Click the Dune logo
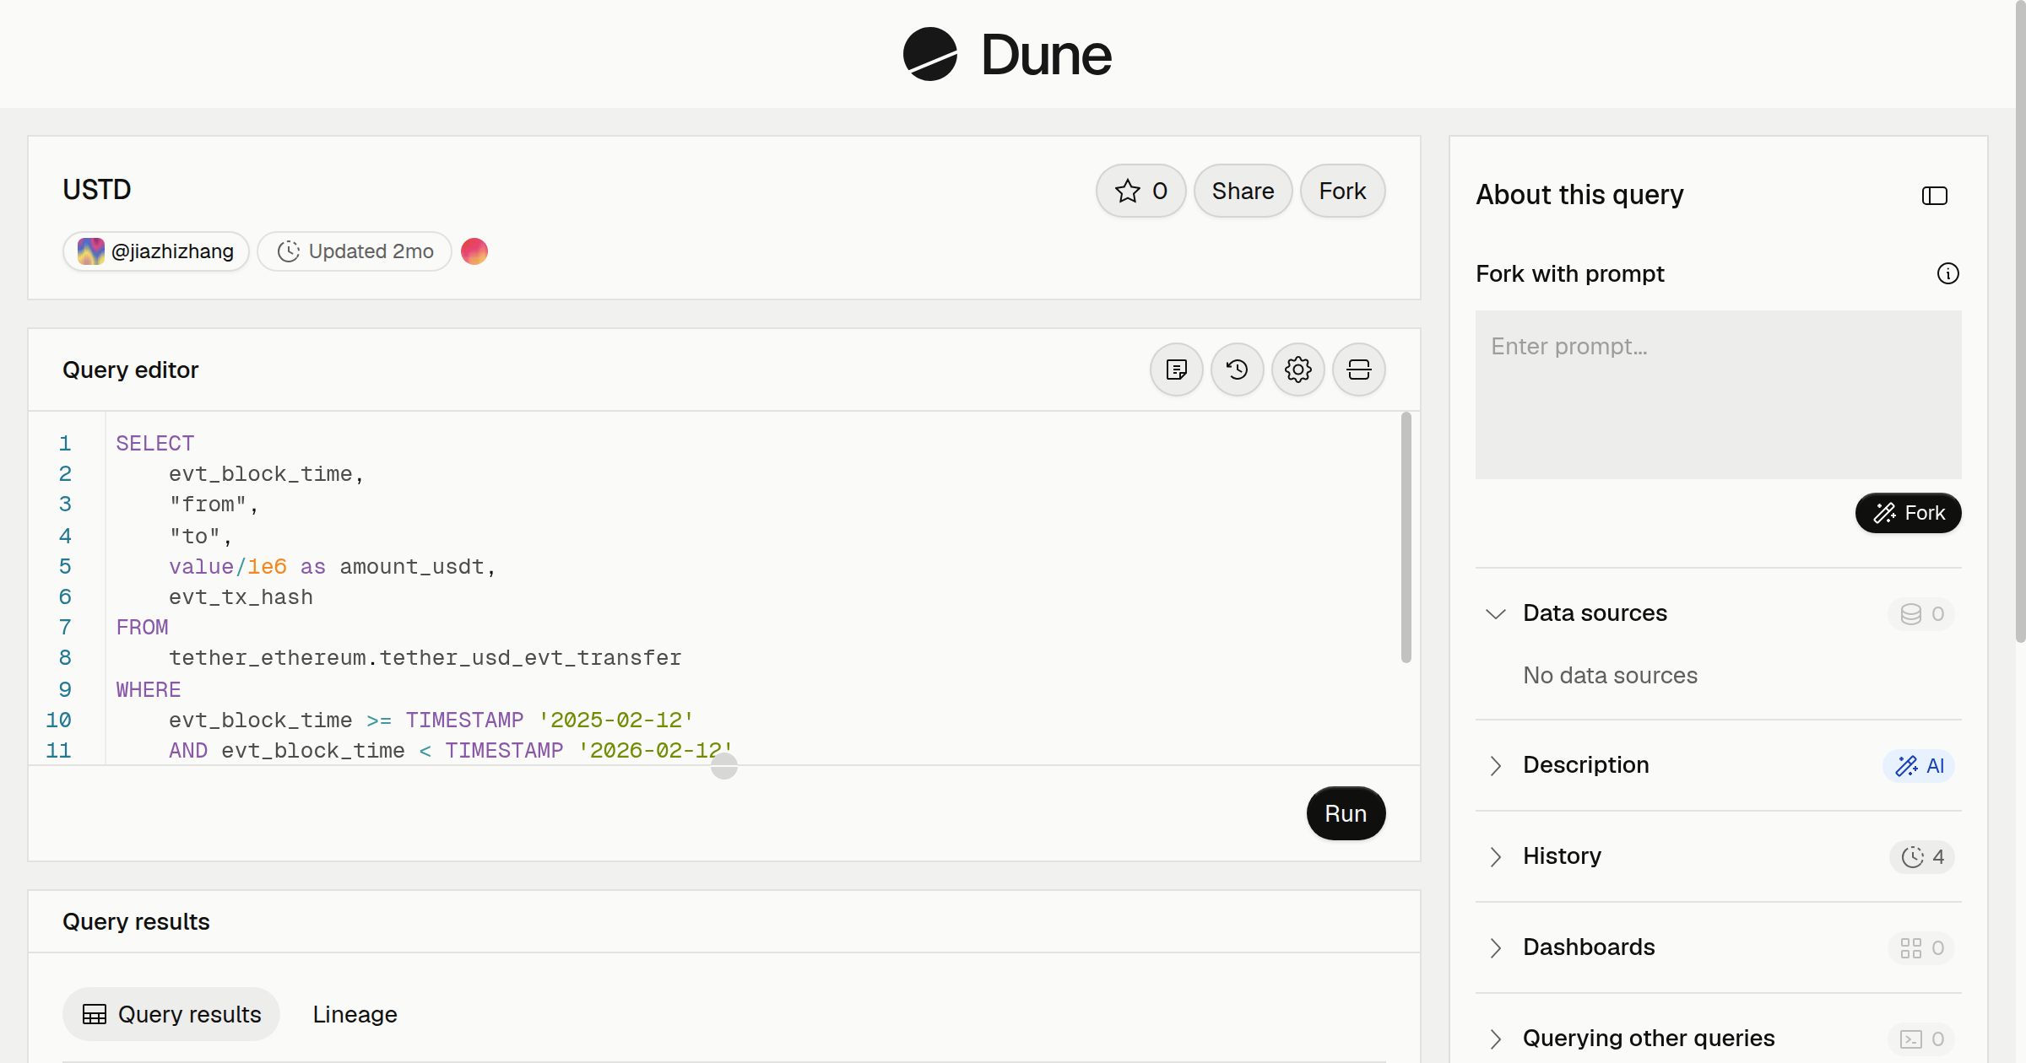2026x1063 pixels. pyautogui.click(x=1007, y=54)
